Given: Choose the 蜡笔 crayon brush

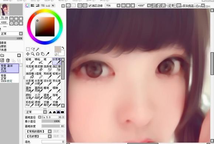Looking at the screenshot, I should click(x=48, y=89).
